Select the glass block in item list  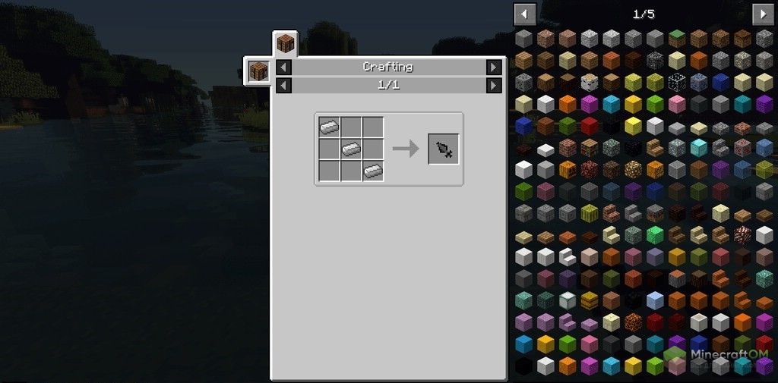676,81
